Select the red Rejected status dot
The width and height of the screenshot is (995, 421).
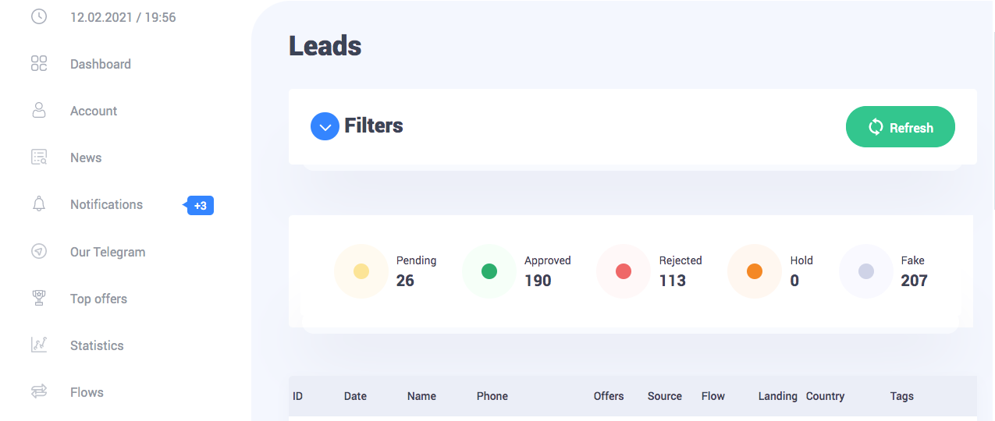(x=624, y=271)
